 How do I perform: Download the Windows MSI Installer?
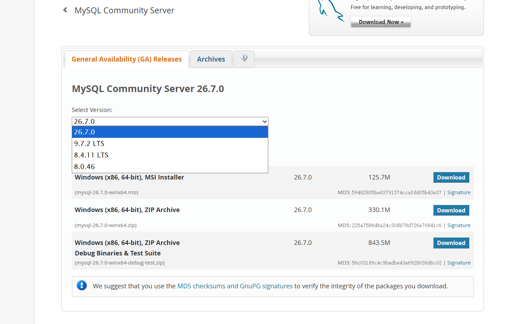click(451, 177)
